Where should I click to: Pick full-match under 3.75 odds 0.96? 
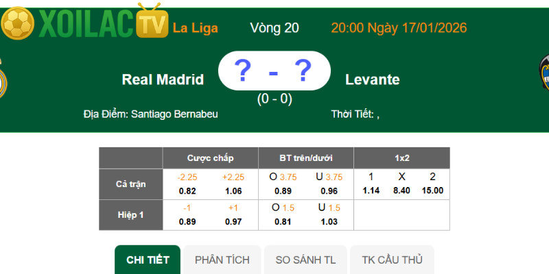pos(330,190)
